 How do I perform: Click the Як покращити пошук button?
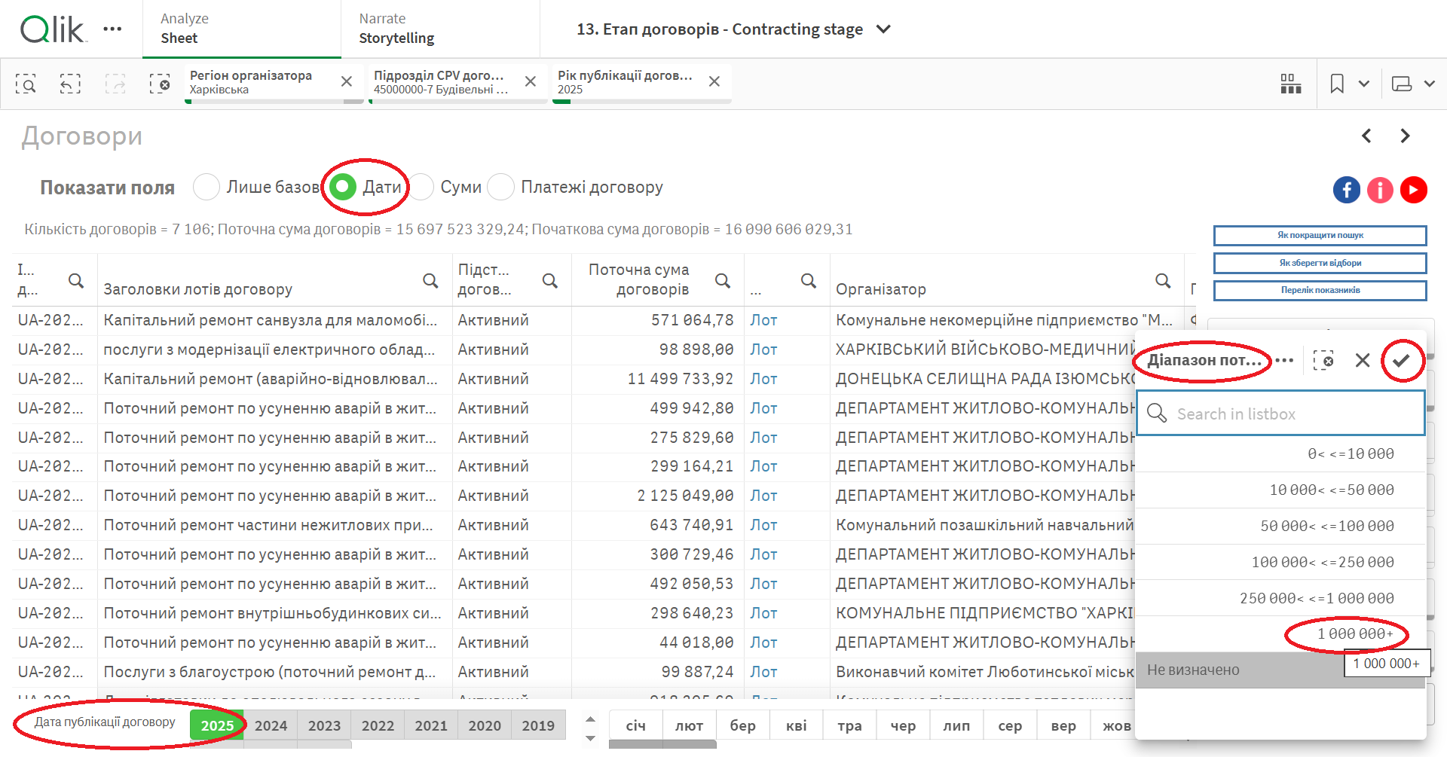tap(1320, 236)
